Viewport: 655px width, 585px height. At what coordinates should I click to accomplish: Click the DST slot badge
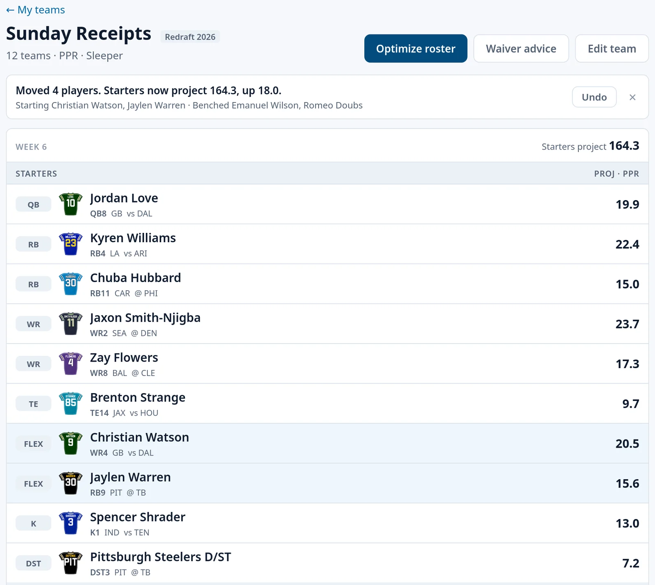[x=34, y=563]
